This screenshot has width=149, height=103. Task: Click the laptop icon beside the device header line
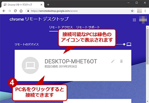[x=129, y=44]
